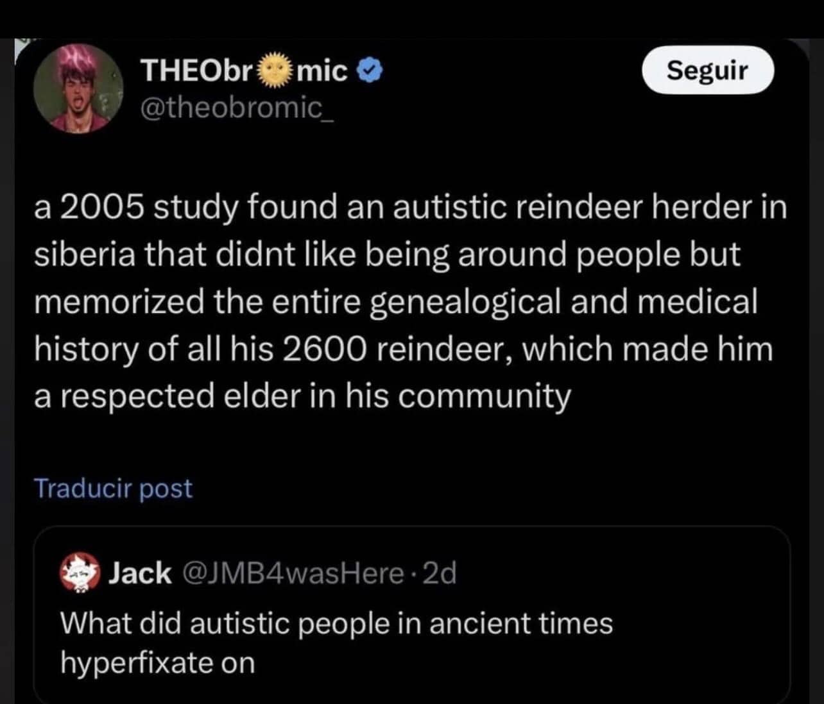
Task: Click the word 'genealogical' in the post
Action: coord(465,302)
